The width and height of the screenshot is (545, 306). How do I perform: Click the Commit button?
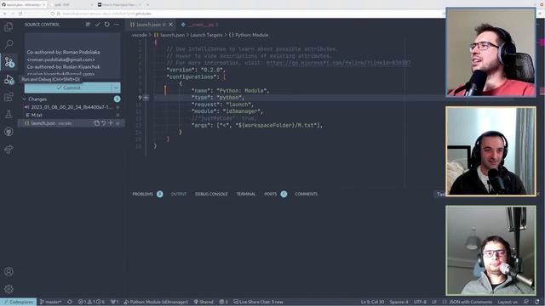tap(68, 88)
